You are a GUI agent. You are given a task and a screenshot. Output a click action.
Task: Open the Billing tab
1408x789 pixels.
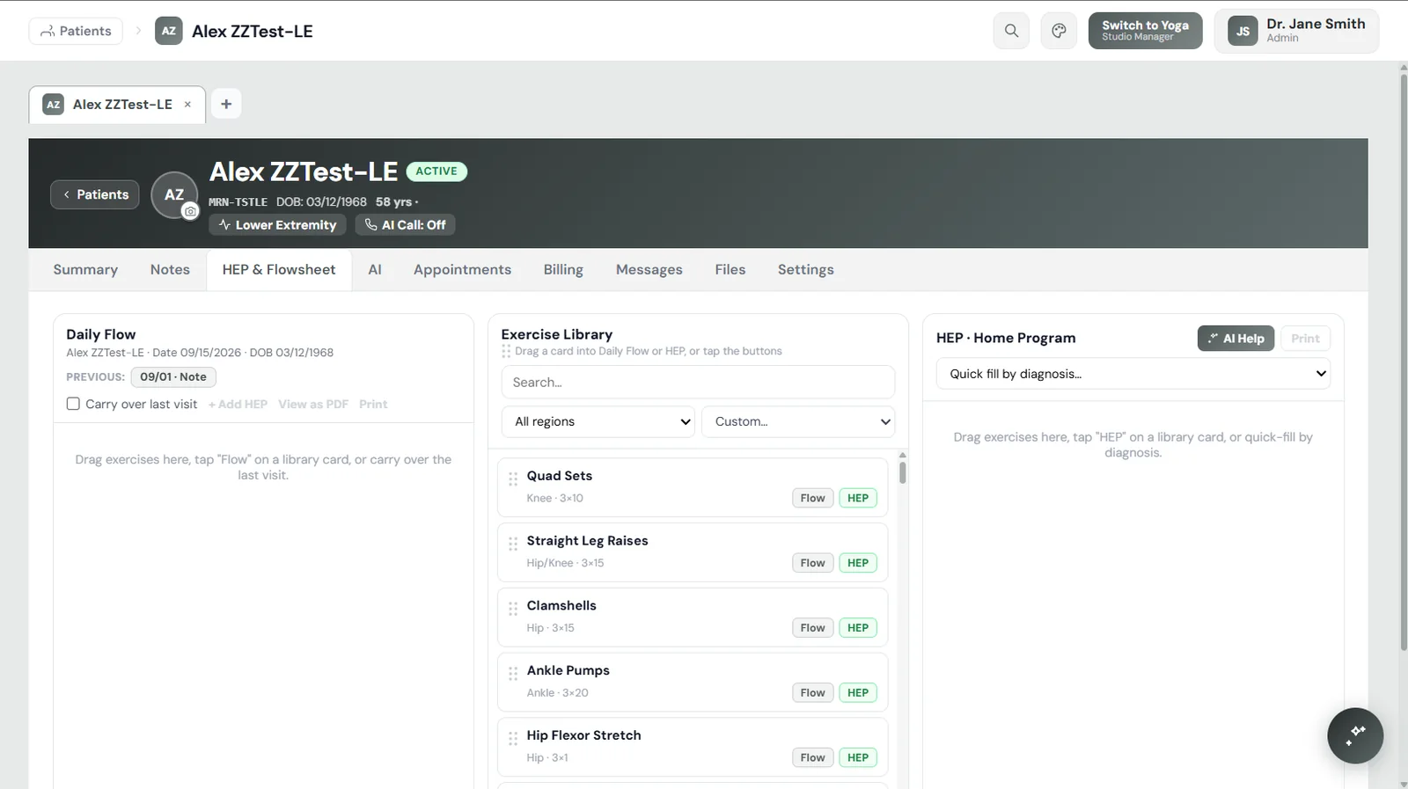[563, 270]
